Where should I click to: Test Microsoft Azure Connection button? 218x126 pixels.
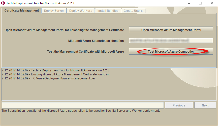(x=171, y=52)
